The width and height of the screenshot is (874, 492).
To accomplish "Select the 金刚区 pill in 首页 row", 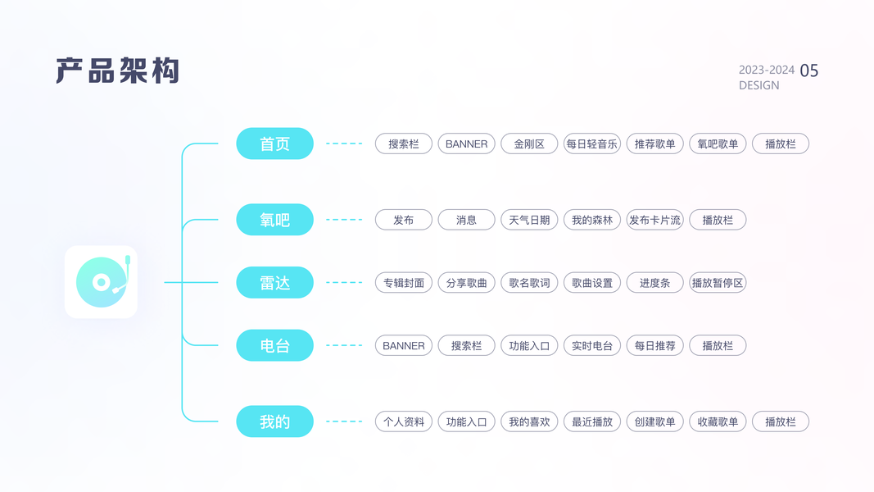I will 529,143.
